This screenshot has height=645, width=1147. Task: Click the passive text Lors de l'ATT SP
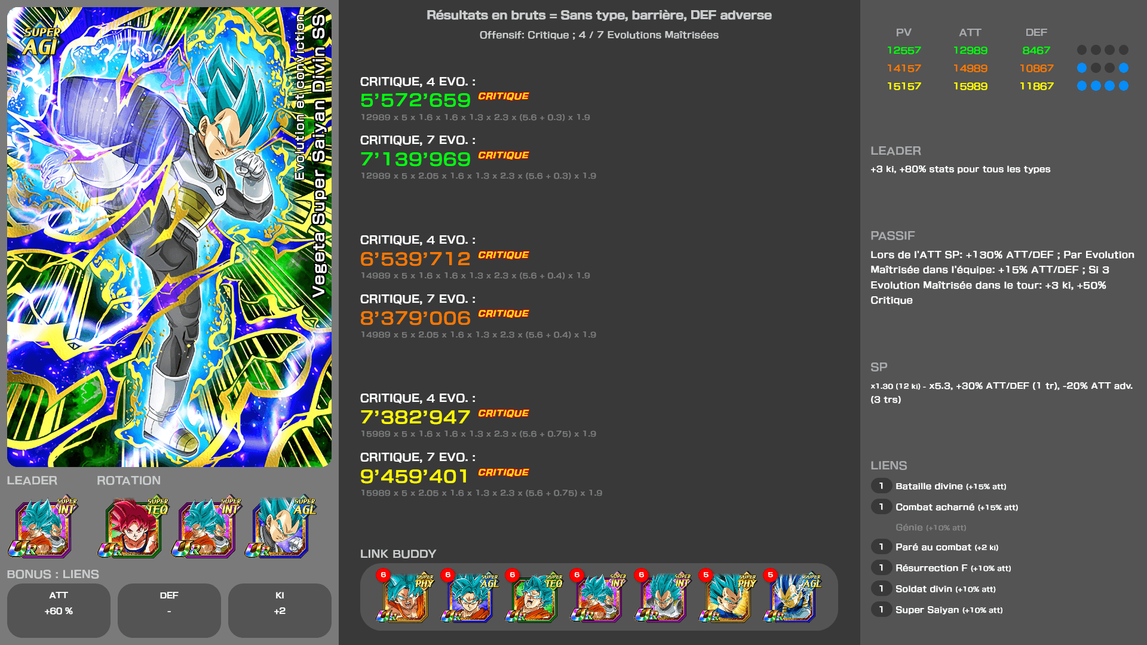[1002, 277]
